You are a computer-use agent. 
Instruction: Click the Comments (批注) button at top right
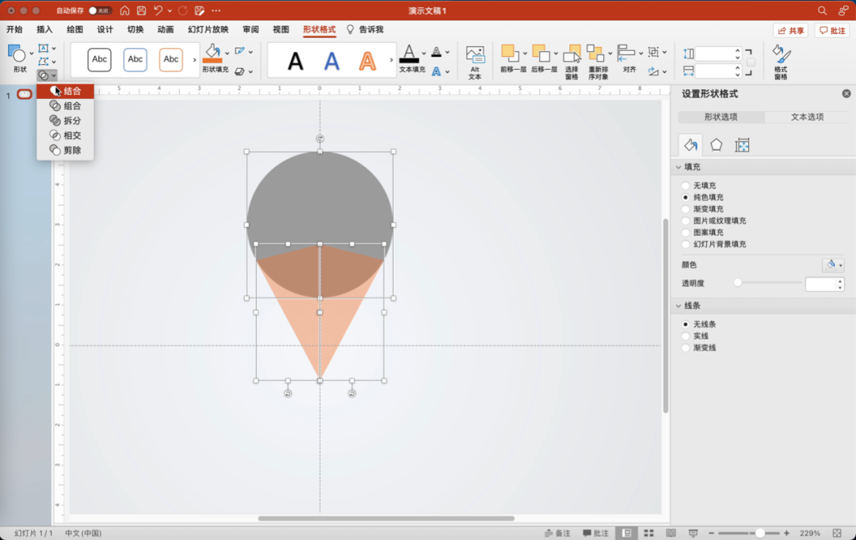(x=832, y=31)
